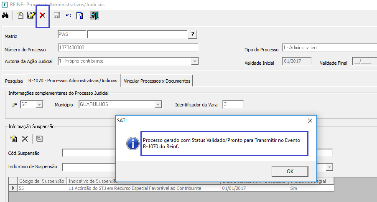Viewport: 377px width, 202px height.
Task: Click the blue info icon in dialog
Action: pyautogui.click(x=133, y=144)
